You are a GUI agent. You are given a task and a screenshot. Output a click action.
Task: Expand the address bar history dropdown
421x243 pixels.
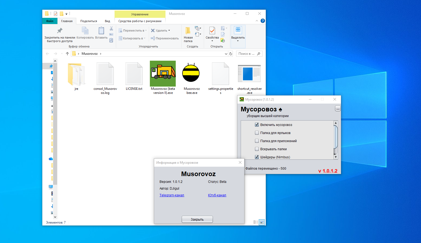point(226,54)
